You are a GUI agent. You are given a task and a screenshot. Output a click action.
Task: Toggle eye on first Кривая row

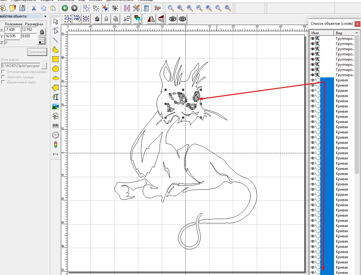312,80
